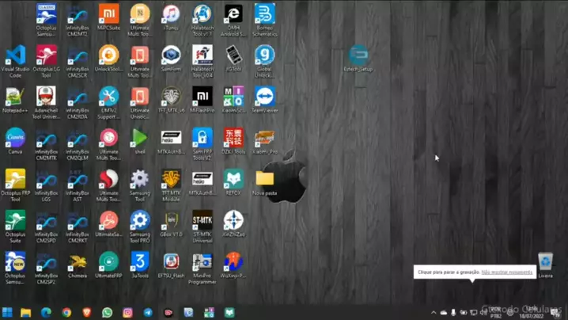
Task: Select the EsterP_Setup file icon
Action: pyautogui.click(x=358, y=56)
